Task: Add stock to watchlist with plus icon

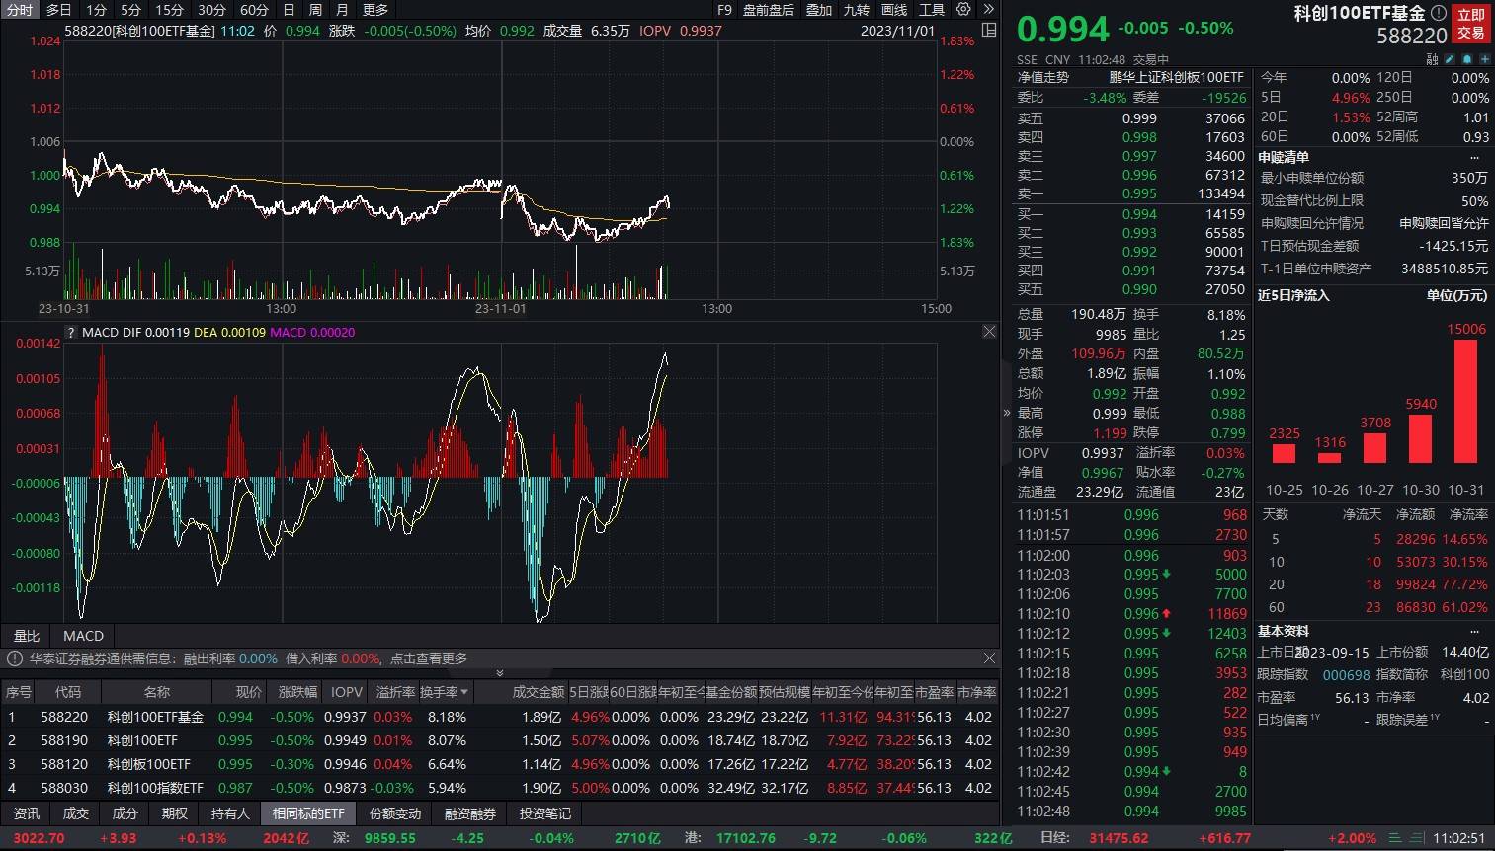Action: pos(1484,59)
